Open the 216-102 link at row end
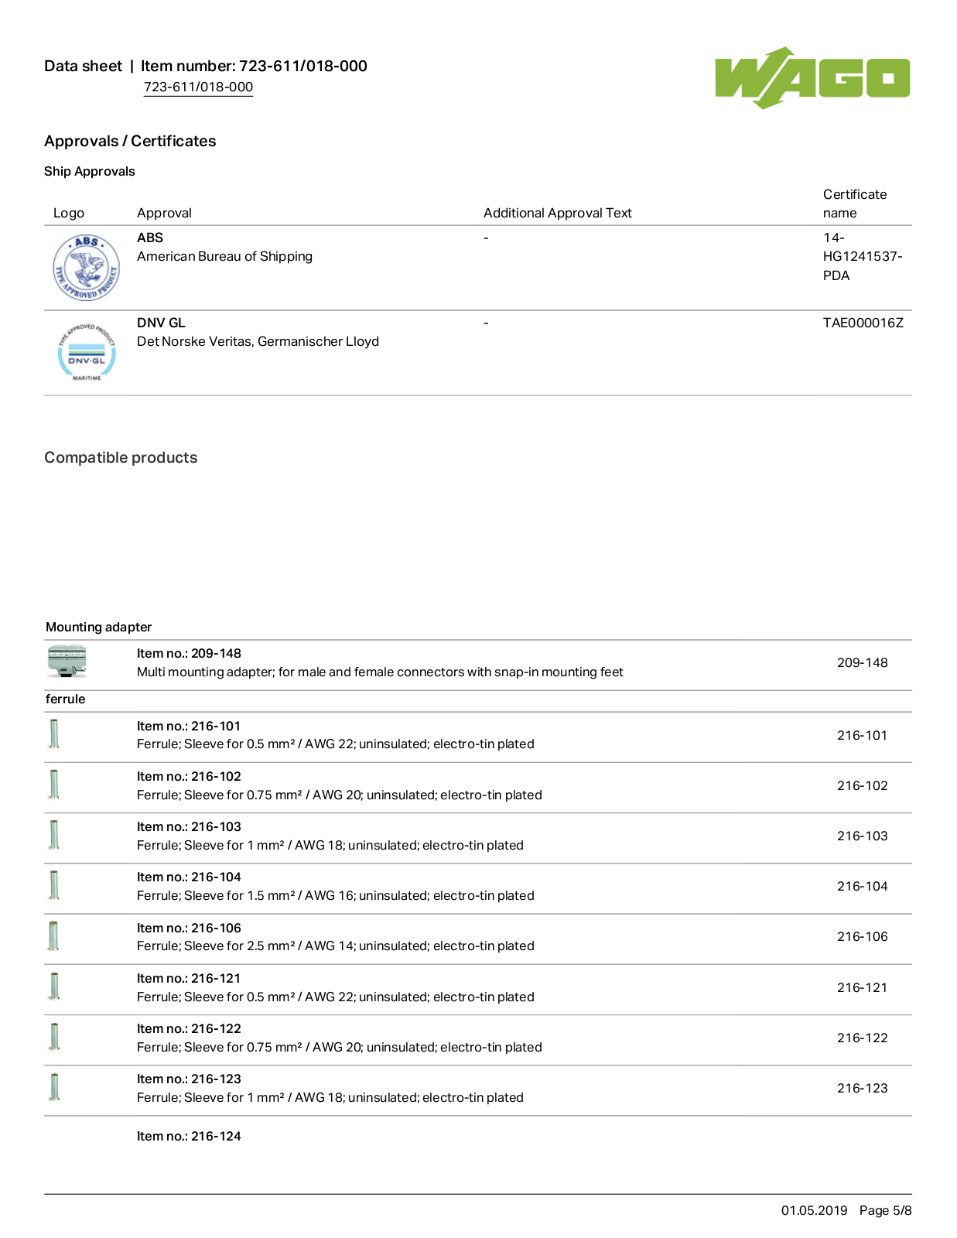This screenshot has height=1238, width=957. pos(862,785)
